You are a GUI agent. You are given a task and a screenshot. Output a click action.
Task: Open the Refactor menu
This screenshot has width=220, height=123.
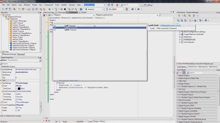point(27,5)
